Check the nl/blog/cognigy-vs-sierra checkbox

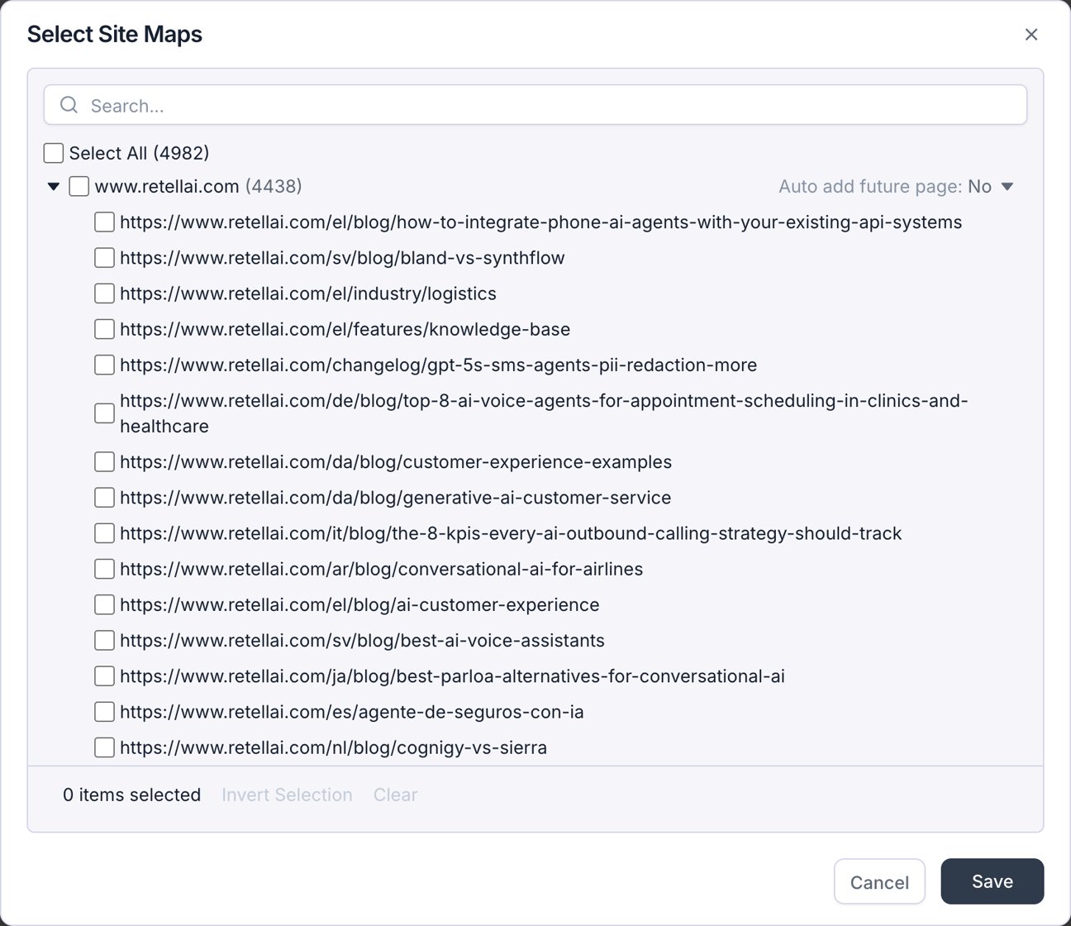104,747
